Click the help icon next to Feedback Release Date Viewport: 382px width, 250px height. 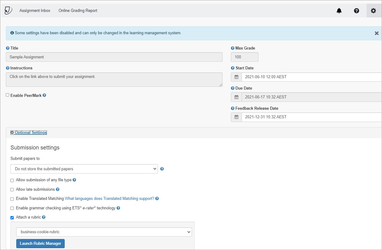233,108
